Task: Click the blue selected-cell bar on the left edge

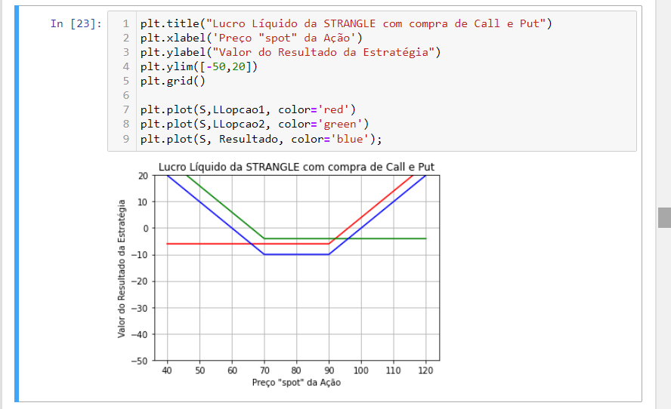Action: click(x=17, y=204)
